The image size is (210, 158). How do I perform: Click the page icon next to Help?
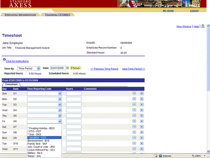[x=202, y=26]
